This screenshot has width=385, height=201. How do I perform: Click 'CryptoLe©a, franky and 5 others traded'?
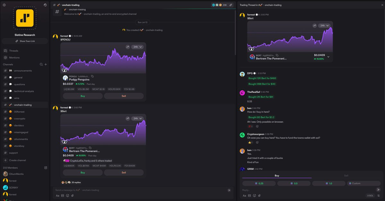click(91, 161)
